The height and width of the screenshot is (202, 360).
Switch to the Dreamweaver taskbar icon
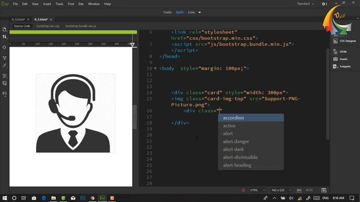point(102,198)
